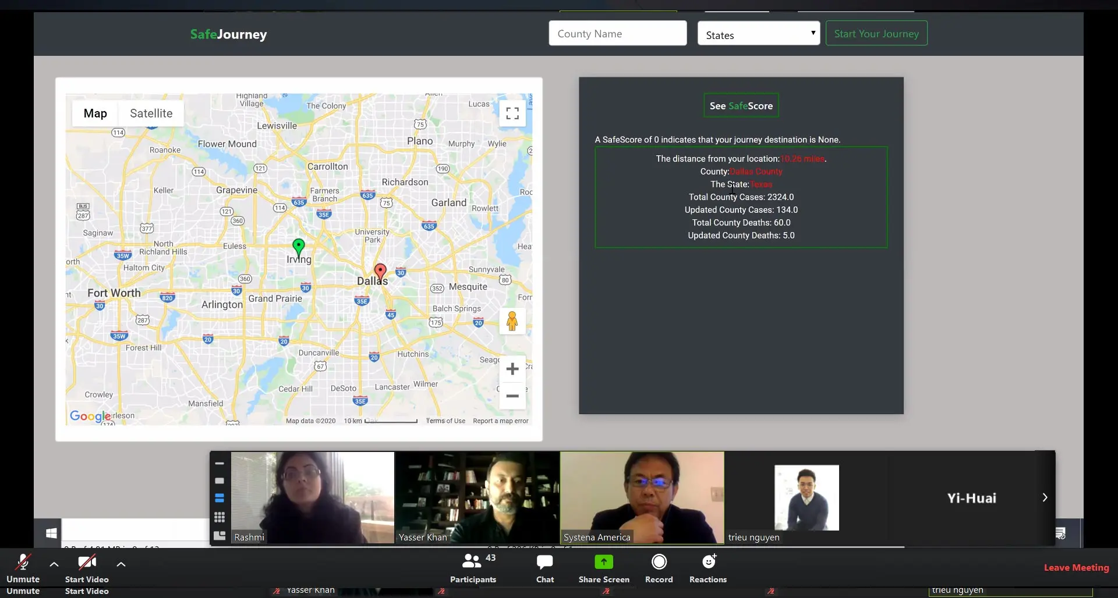Viewport: 1118px width, 598px height.
Task: Switch video strip to grid layout
Action: (220, 517)
